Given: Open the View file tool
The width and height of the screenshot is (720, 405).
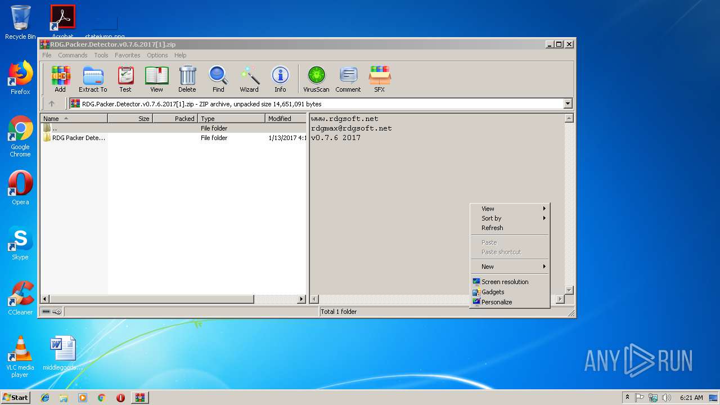Looking at the screenshot, I should click(156, 79).
